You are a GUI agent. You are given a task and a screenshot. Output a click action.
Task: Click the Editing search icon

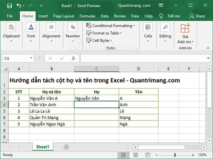pos(165,27)
